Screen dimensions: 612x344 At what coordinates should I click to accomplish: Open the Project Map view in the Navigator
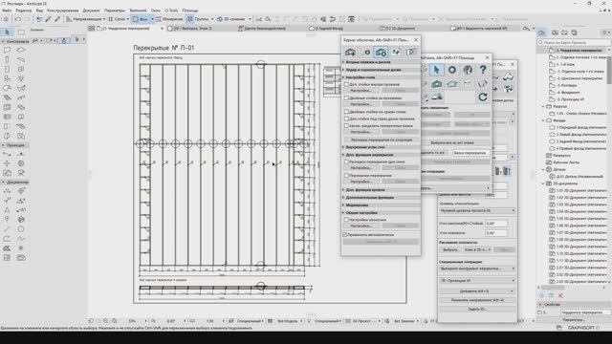pos(542,32)
